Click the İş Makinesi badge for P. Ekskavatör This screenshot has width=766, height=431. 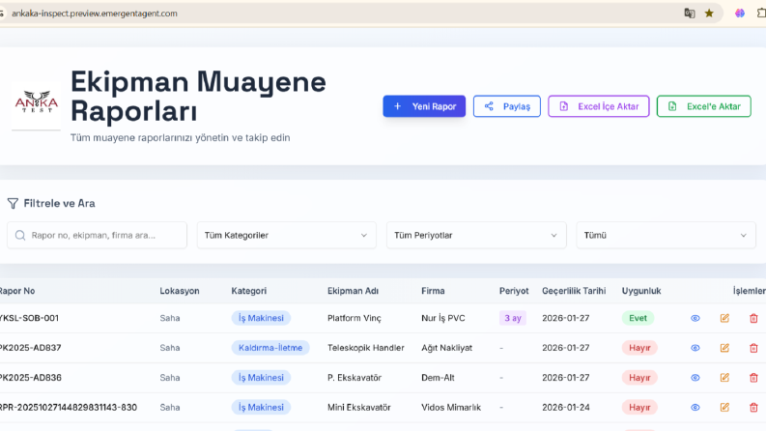click(261, 378)
